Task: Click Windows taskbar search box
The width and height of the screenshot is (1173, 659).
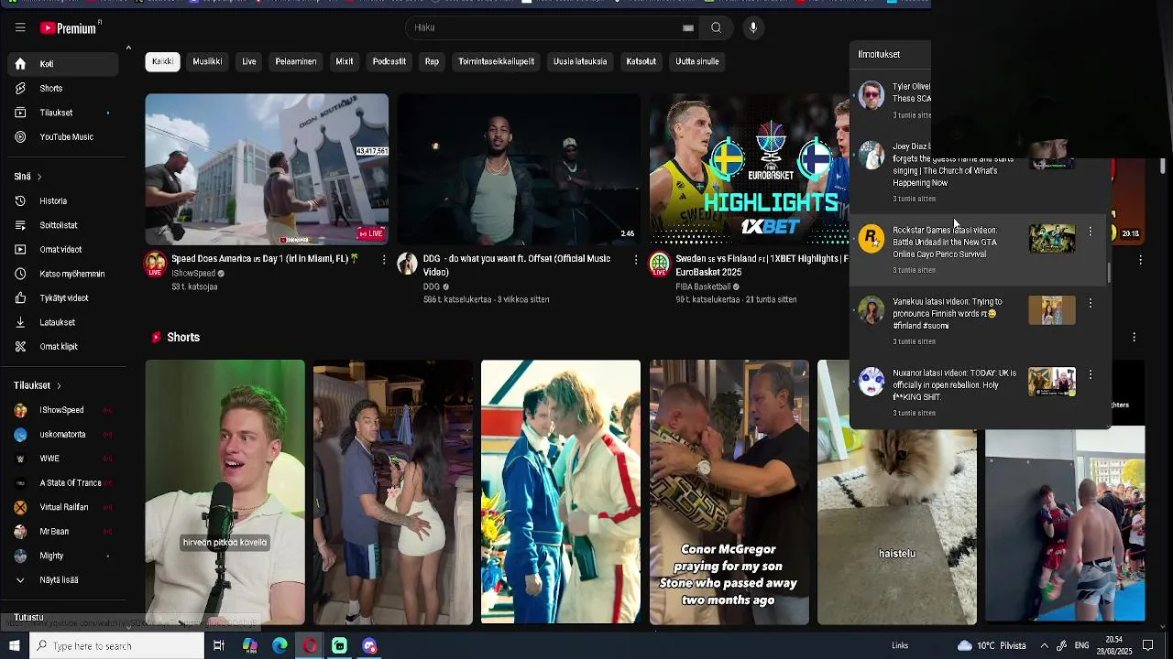Action: pyautogui.click(x=116, y=646)
